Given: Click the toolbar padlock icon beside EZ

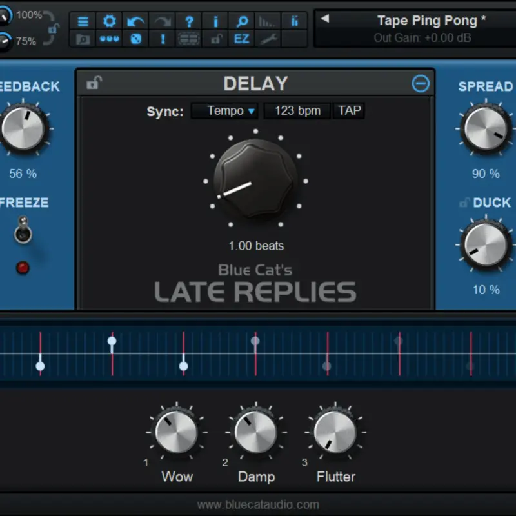Looking at the screenshot, I should tap(215, 39).
